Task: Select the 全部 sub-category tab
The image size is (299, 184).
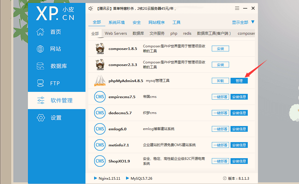Action: point(95,34)
